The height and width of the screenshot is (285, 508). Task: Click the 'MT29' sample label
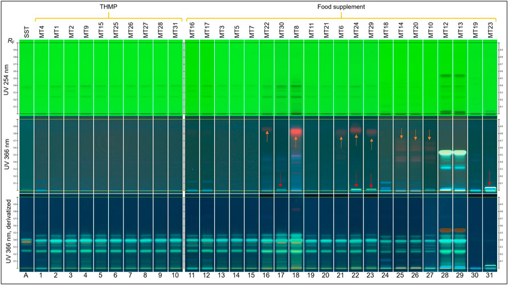371,30
